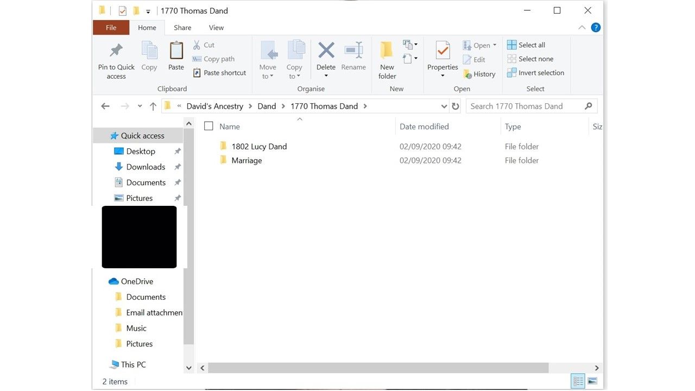
Task: Open the History icon in the Open group
Action: coord(479,73)
